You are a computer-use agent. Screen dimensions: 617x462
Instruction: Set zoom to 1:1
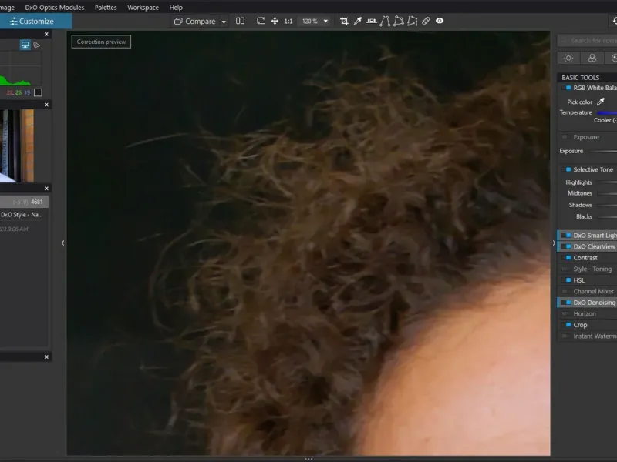pos(288,22)
